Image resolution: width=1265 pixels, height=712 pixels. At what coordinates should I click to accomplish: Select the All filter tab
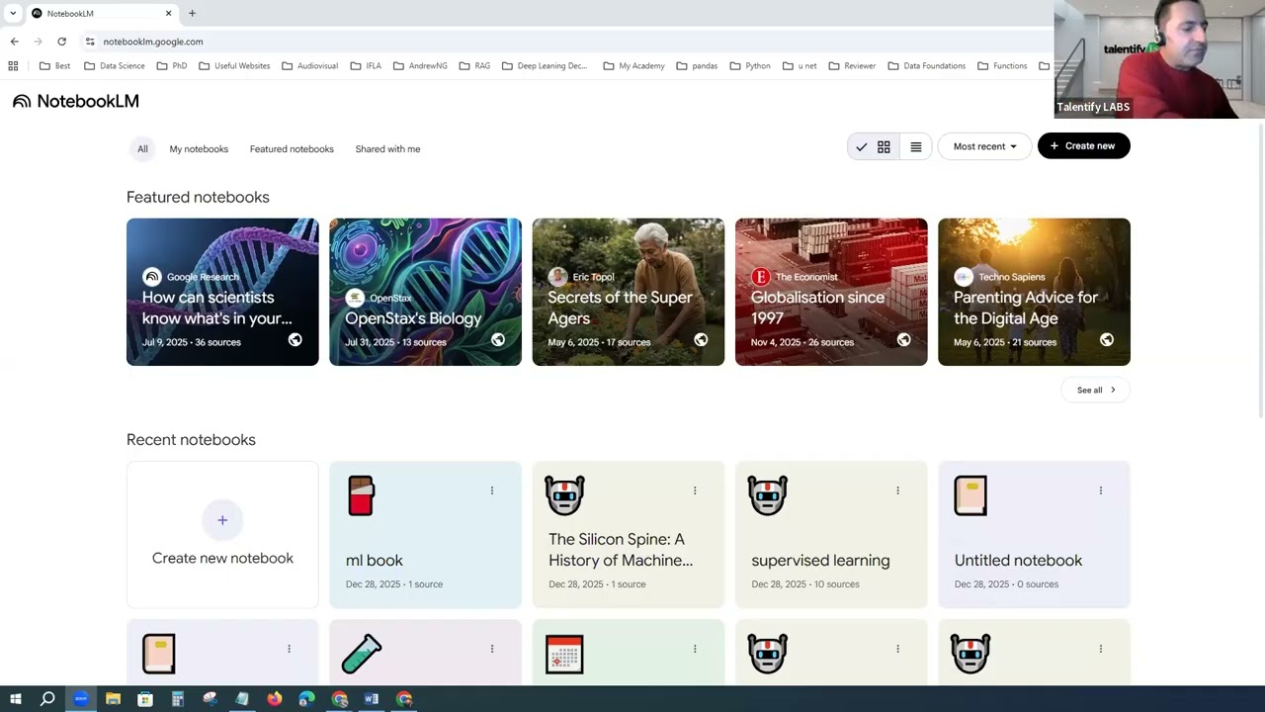click(142, 149)
